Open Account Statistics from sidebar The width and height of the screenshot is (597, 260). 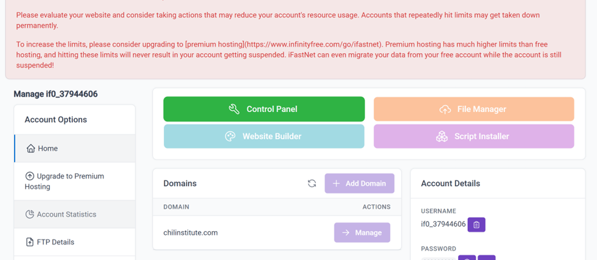[66, 215]
